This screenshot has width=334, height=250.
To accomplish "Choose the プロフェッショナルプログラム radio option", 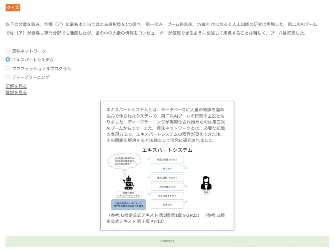I will point(8,68).
